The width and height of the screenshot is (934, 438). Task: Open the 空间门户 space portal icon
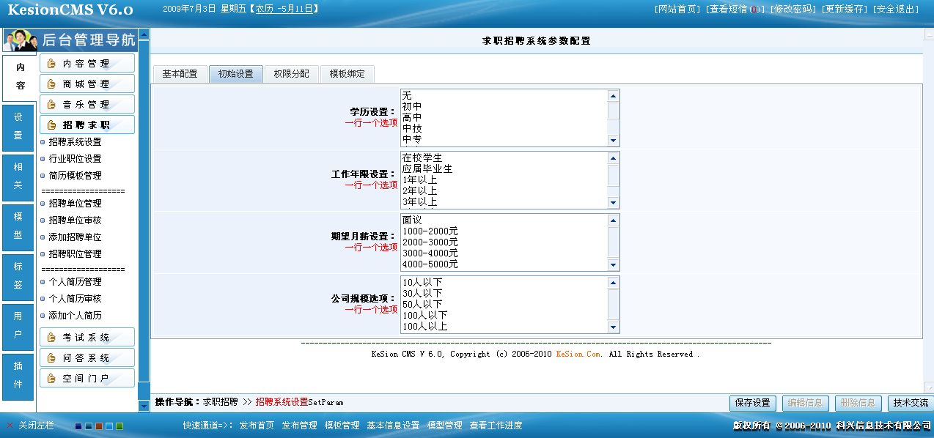pos(51,378)
